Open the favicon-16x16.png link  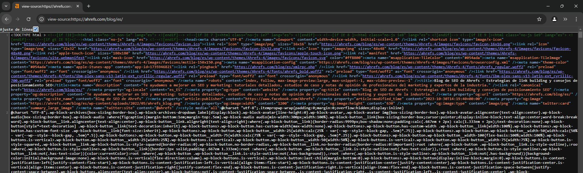click(416, 44)
